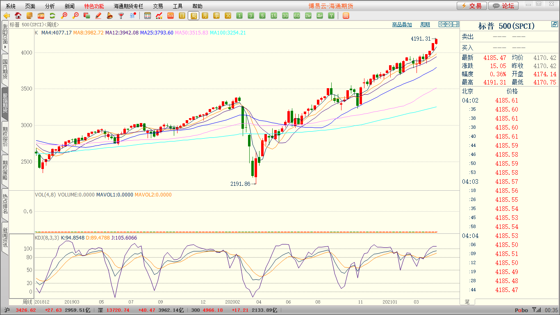Select the 4hr period icon

[x=320, y=16]
